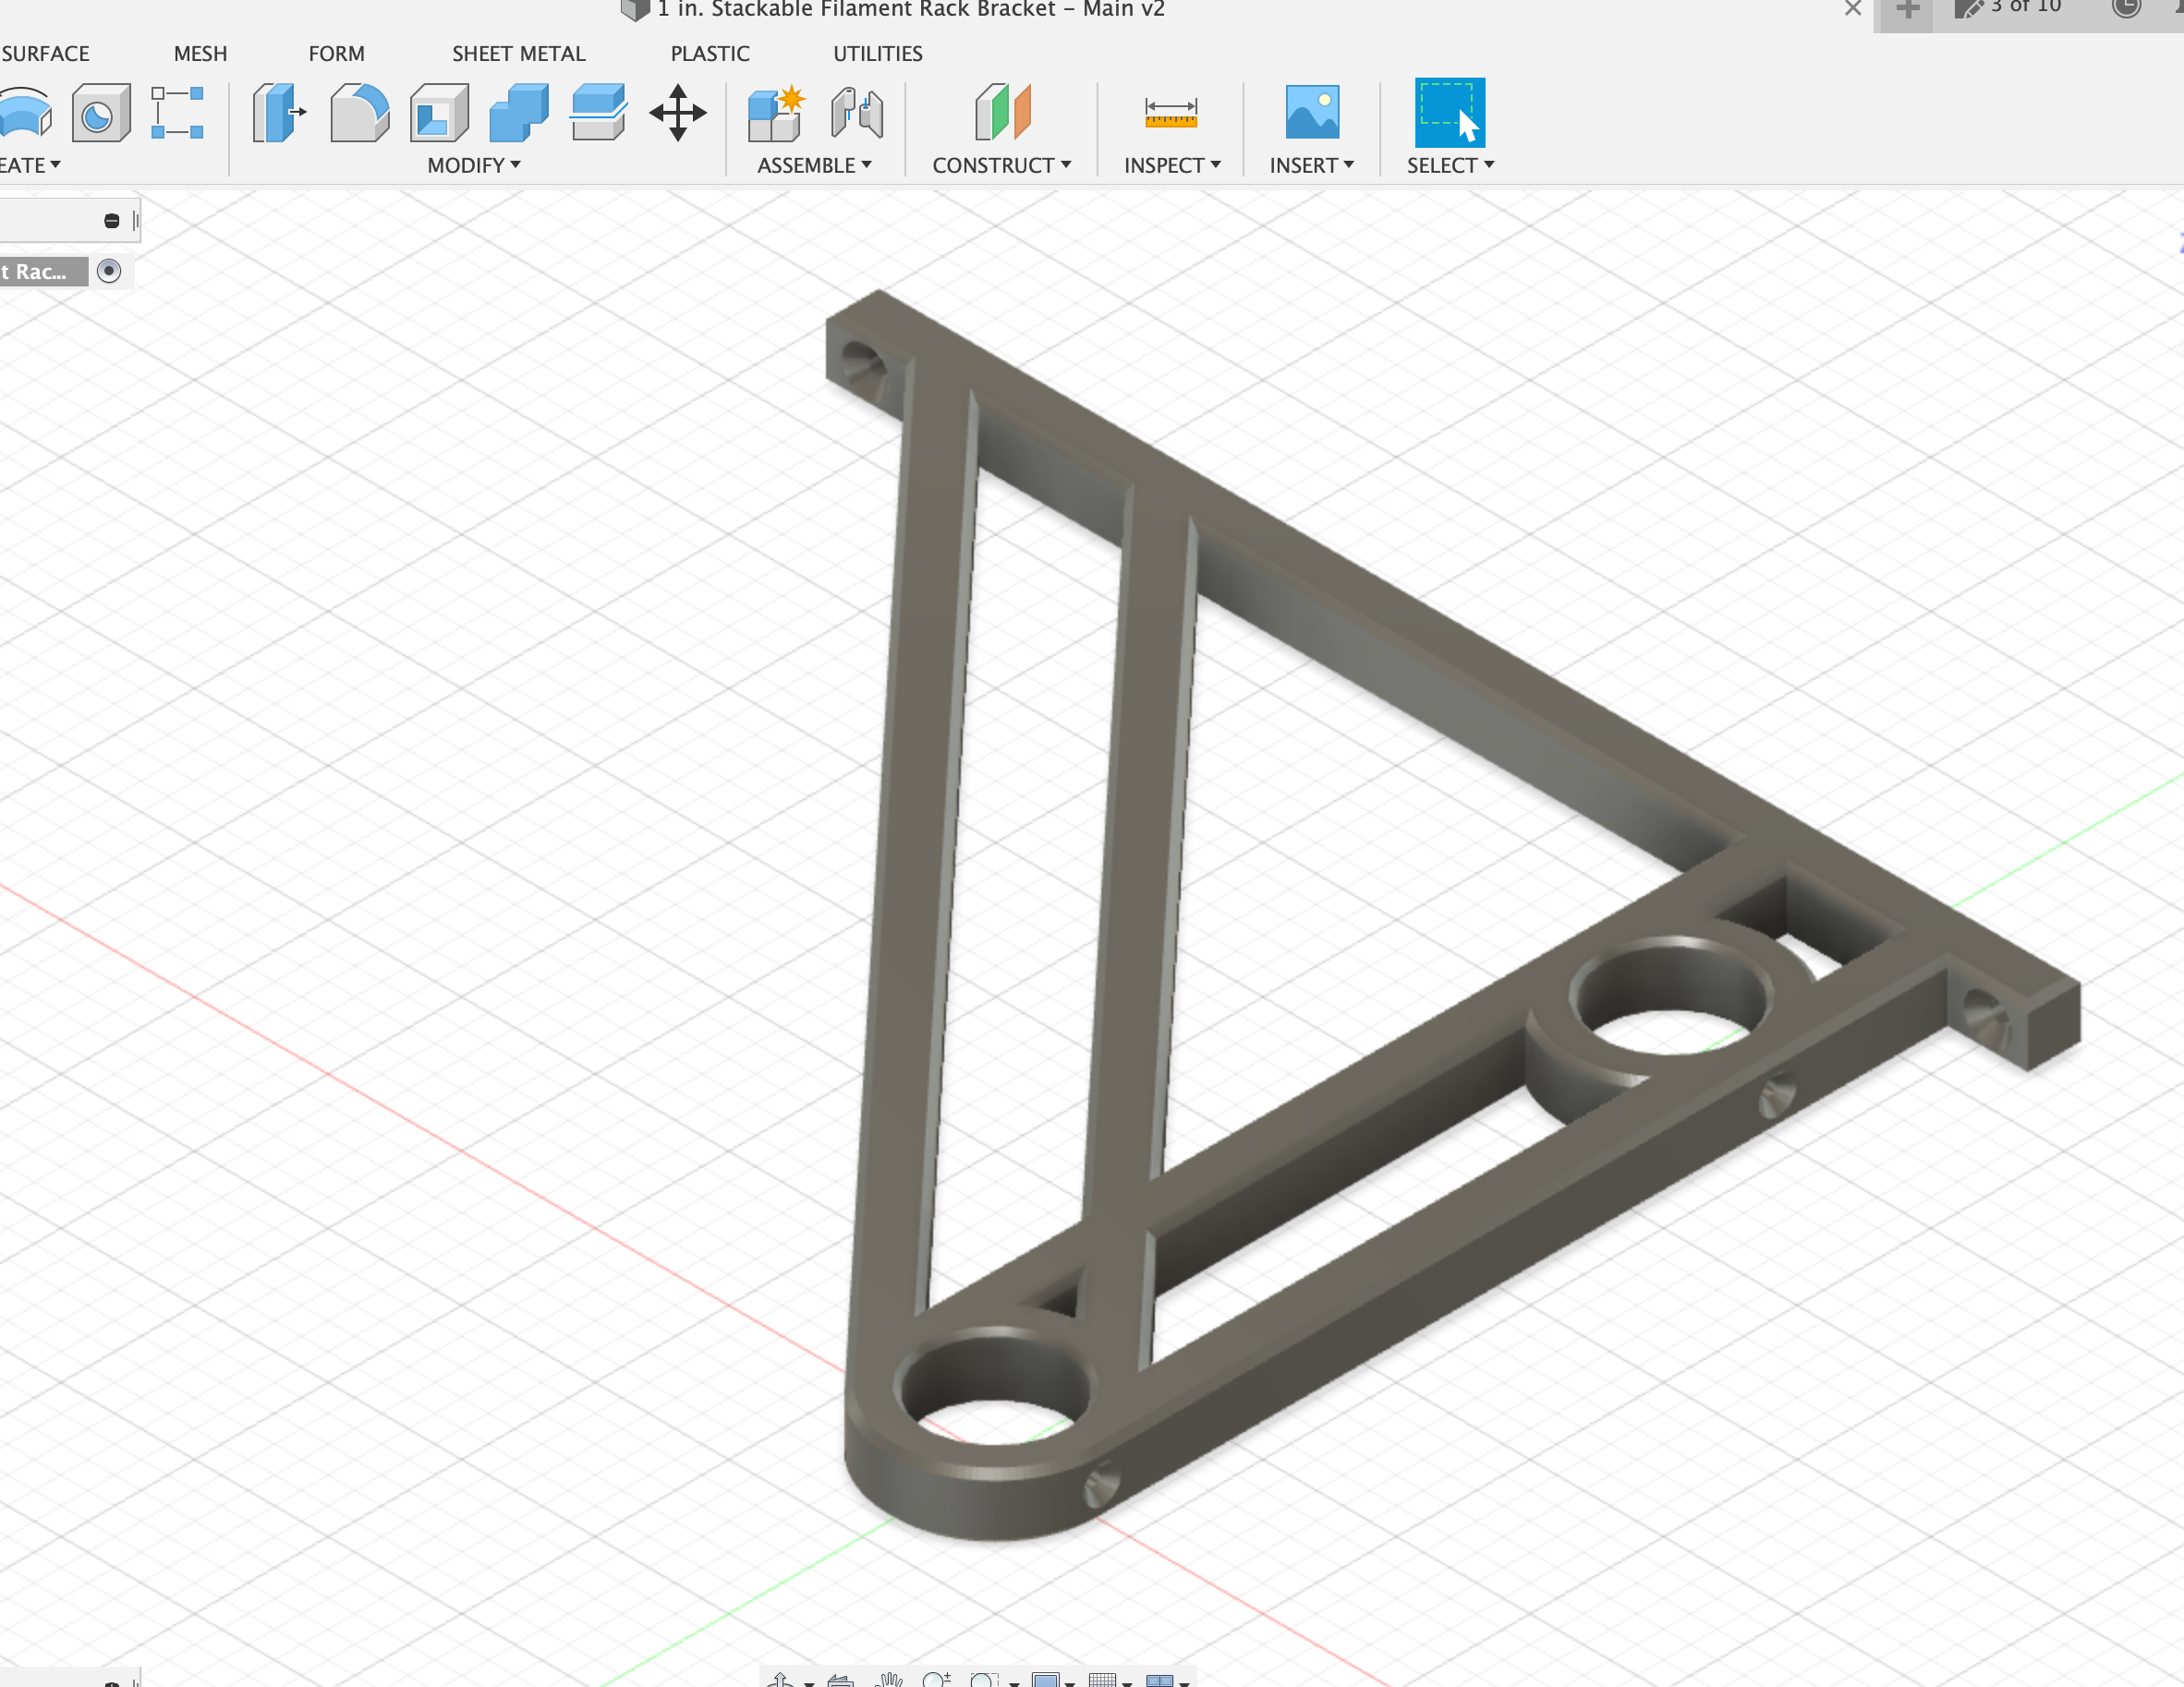Click the Hole tool icon

pos(101,112)
